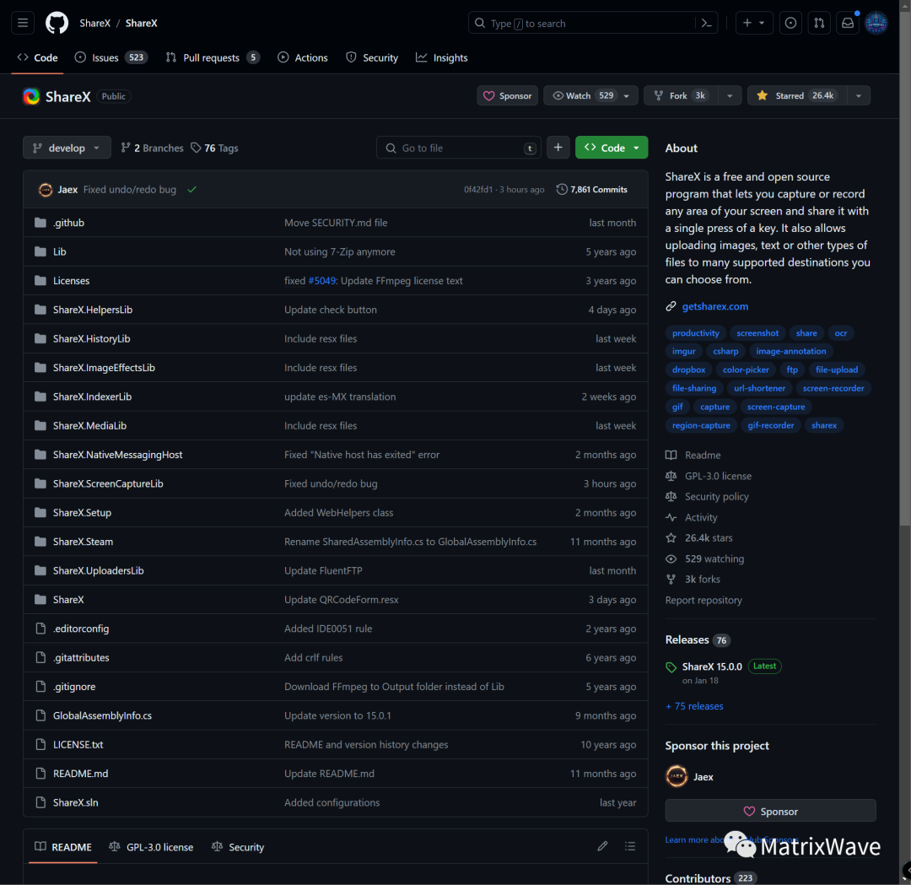The image size is (911, 885).
Task: Open the Actions tab
Action: [x=303, y=57]
